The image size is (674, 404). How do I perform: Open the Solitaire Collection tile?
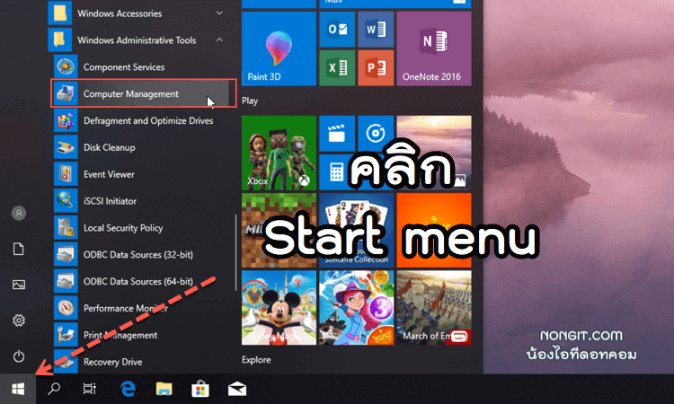pyautogui.click(x=357, y=230)
